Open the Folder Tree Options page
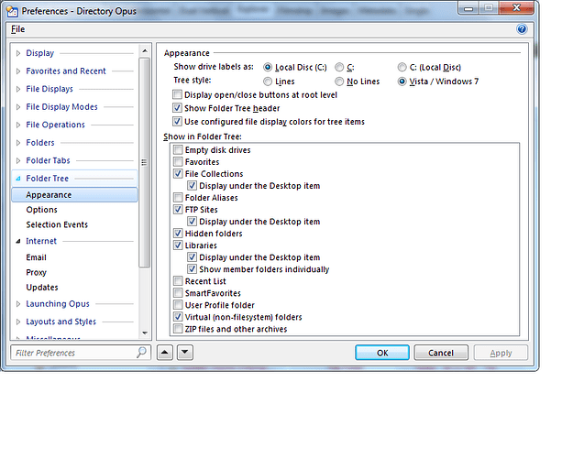The height and width of the screenshot is (458, 573). [41, 210]
